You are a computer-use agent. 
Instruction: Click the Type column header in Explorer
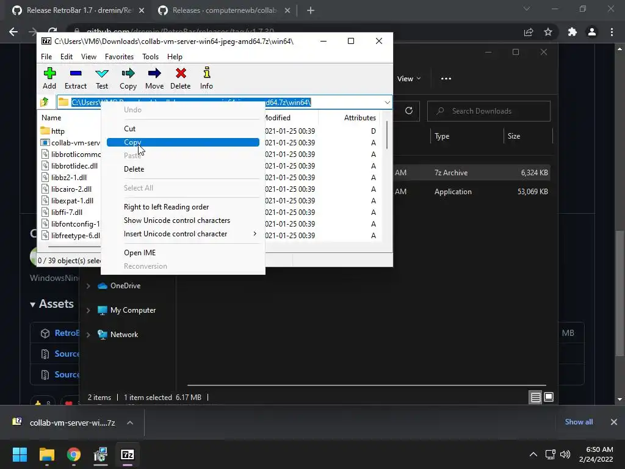442,136
